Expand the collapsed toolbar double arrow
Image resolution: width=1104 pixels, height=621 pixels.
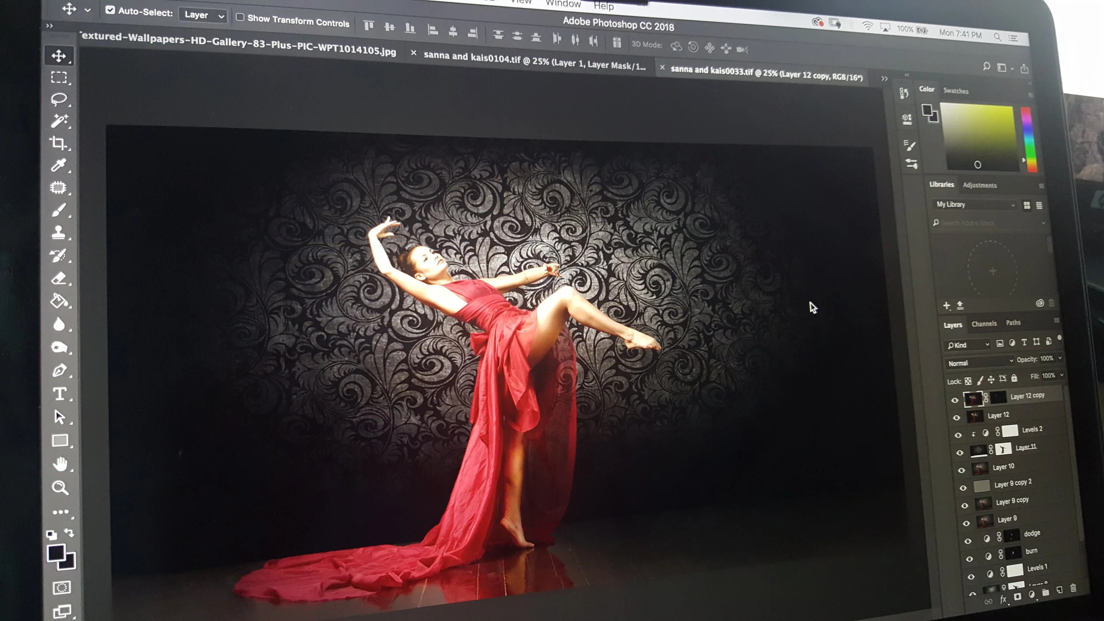49,26
